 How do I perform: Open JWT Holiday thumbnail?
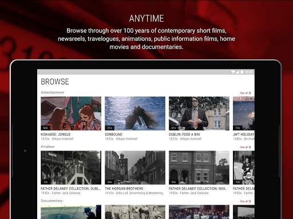(x=244, y=113)
